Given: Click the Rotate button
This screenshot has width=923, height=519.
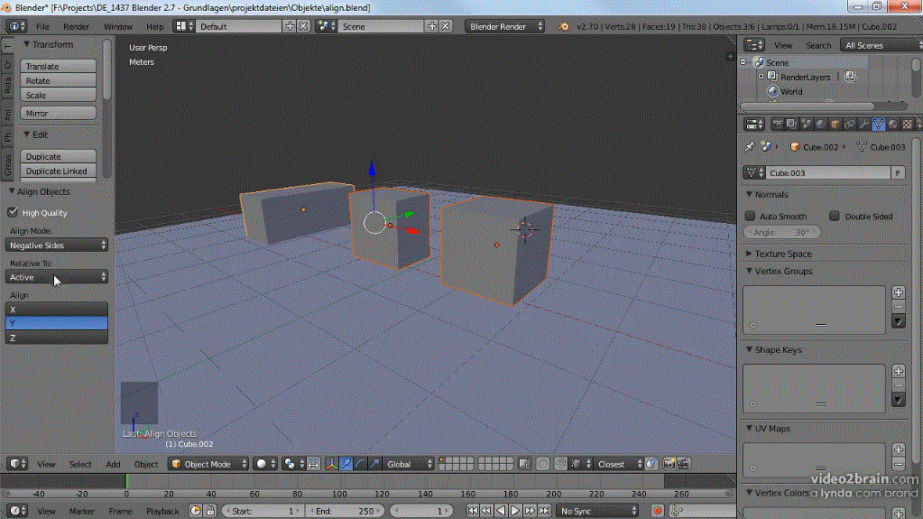Looking at the screenshot, I should pos(59,80).
